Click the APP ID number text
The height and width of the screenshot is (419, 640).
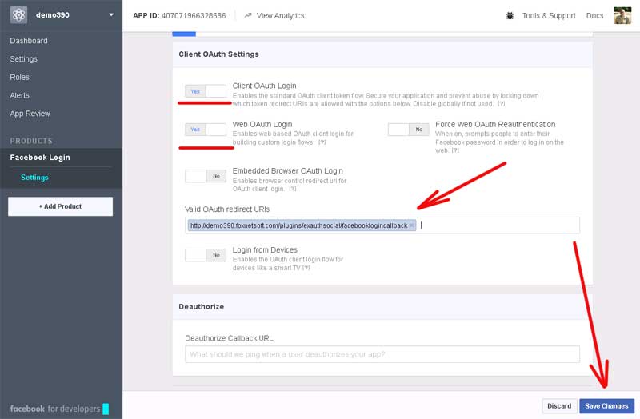194,15
